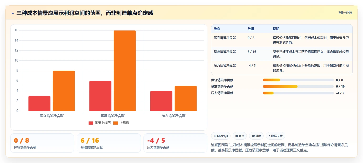The height and width of the screenshot is (163, 363).
Task: Click table data value 6 / 16
Action: (x=252, y=52)
